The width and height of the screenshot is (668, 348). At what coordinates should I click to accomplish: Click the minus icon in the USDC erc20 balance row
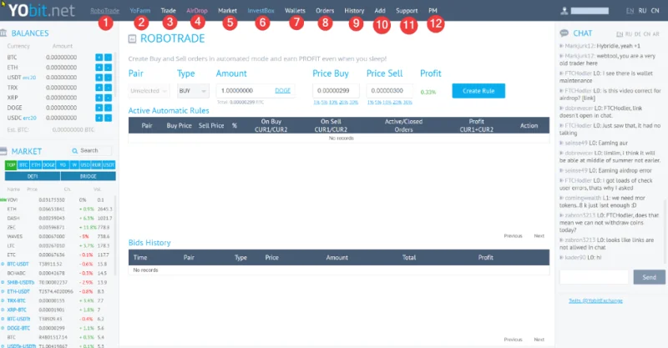pos(109,118)
